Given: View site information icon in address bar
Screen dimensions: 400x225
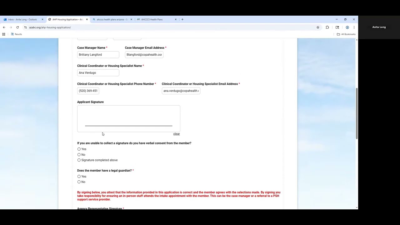Looking at the screenshot, I should point(26,27).
